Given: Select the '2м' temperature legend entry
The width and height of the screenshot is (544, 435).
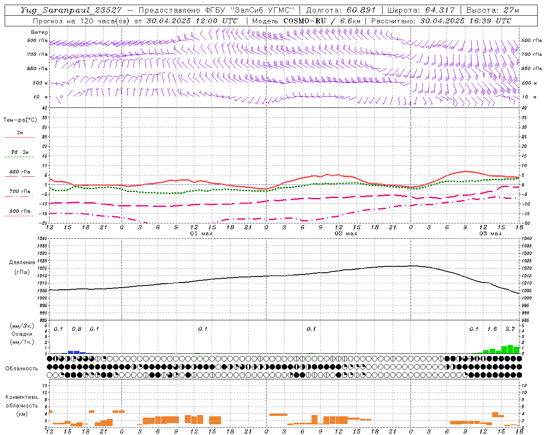Looking at the screenshot, I should 20,133.
